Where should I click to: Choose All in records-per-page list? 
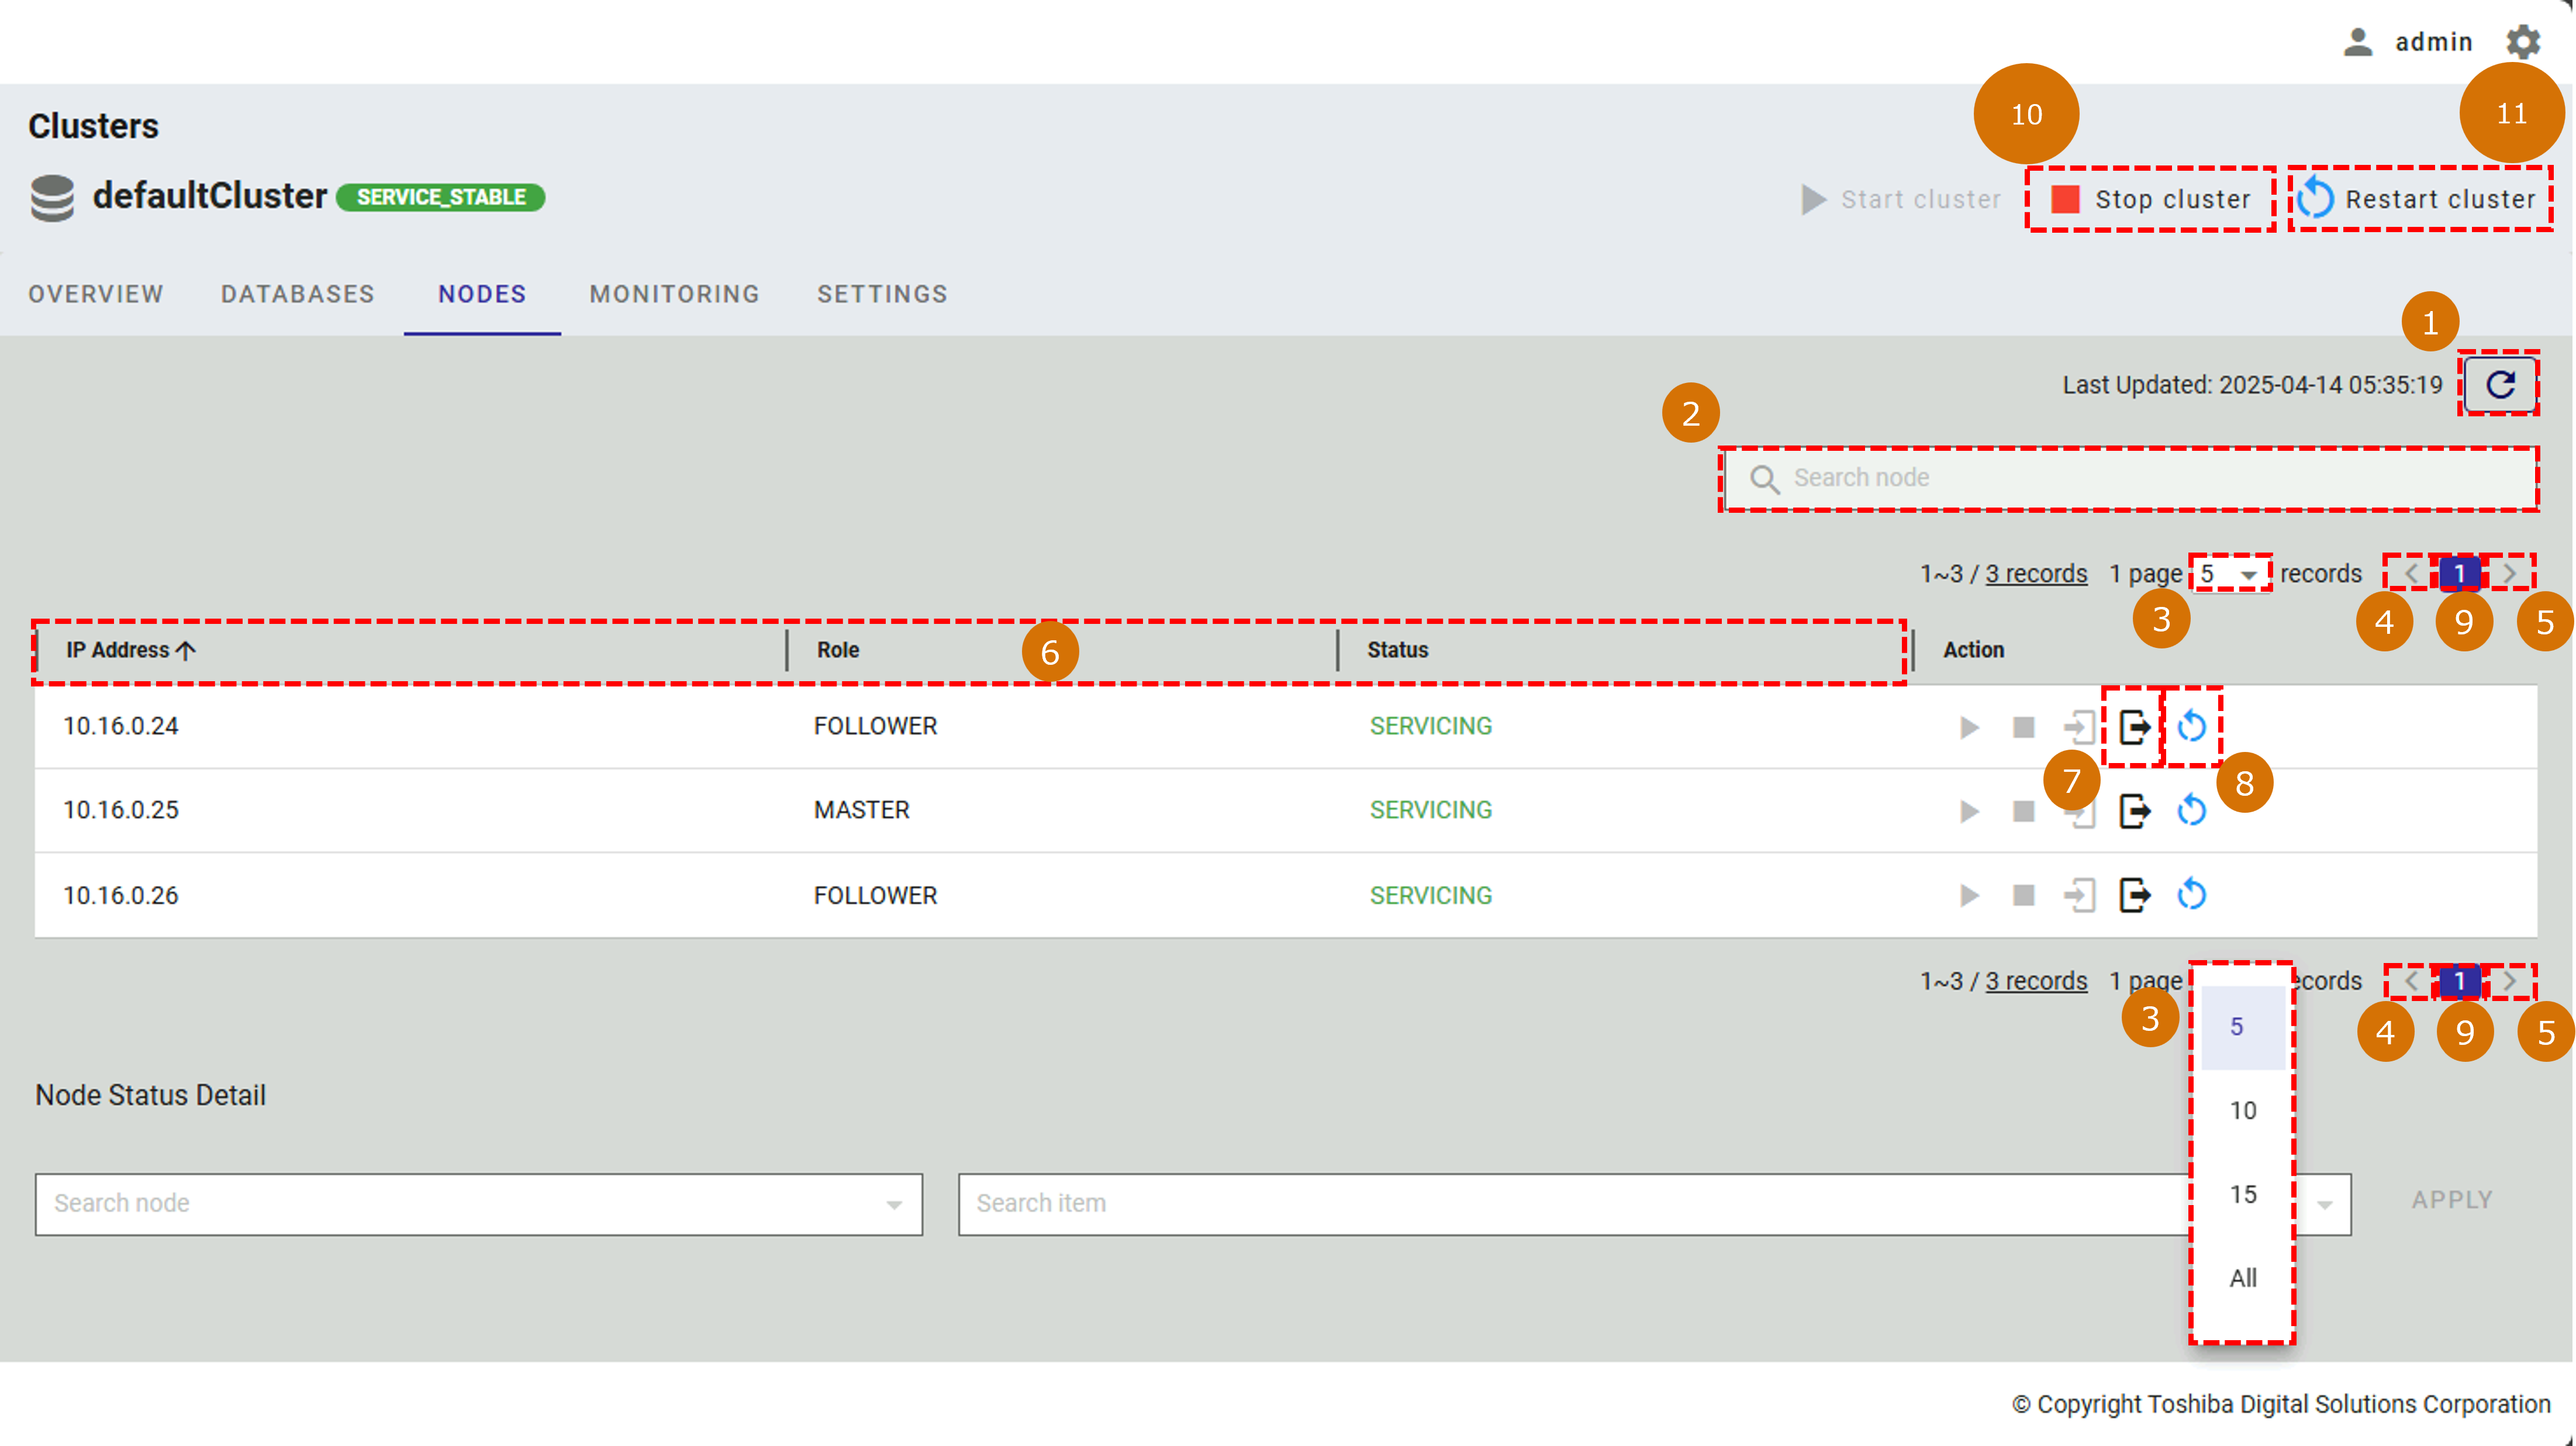point(2242,1278)
